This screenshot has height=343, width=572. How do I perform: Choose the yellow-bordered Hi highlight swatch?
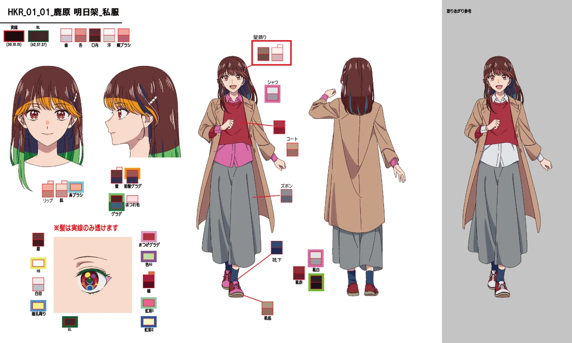coord(38,263)
